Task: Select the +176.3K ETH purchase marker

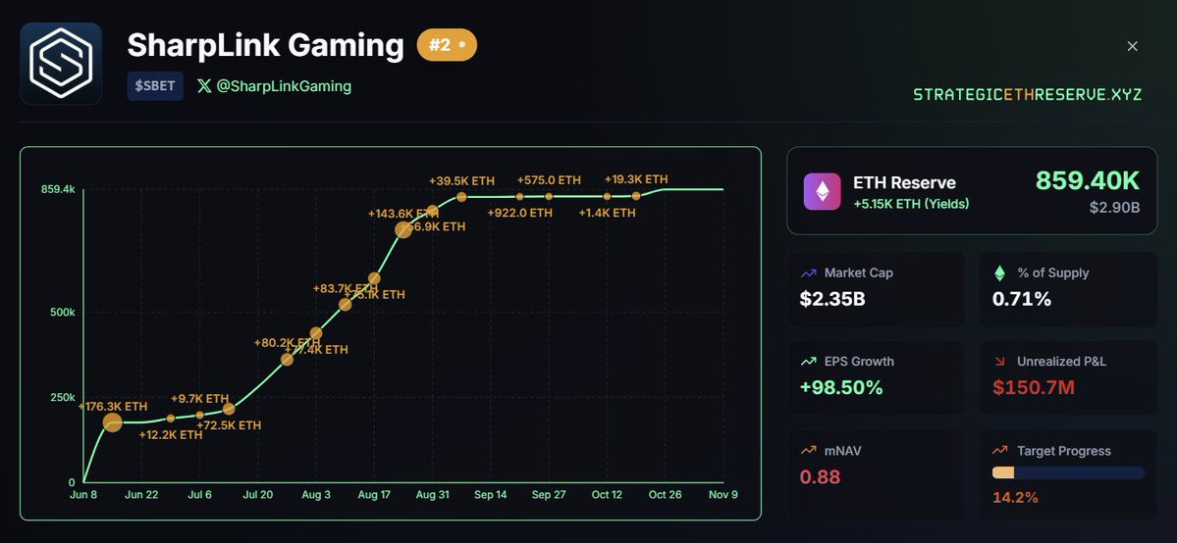Action: (112, 422)
